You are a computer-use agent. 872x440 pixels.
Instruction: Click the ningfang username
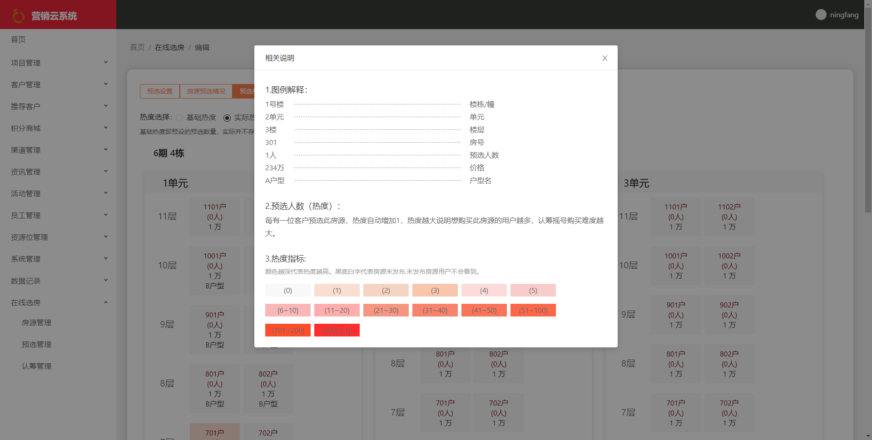pyautogui.click(x=844, y=15)
